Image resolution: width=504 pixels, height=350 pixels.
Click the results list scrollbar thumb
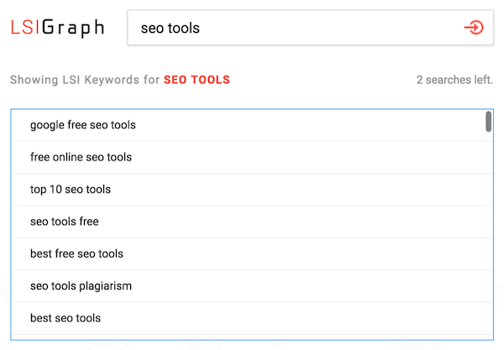coord(488,122)
